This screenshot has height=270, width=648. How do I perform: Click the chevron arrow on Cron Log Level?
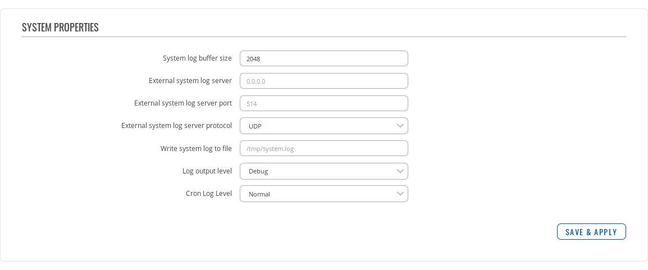[x=400, y=194]
